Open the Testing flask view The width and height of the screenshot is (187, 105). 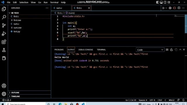click(x=4, y=50)
